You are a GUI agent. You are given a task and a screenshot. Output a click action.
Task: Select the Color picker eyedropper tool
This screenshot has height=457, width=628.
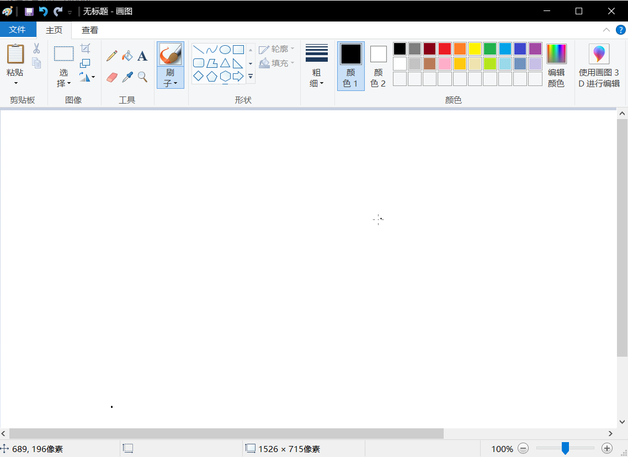tap(127, 77)
